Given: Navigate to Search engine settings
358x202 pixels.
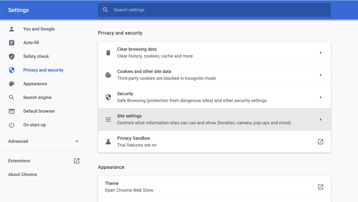Looking at the screenshot, I should (37, 98).
